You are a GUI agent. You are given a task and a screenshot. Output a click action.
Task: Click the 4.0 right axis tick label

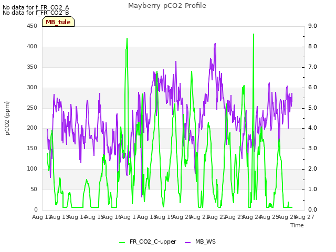[x=313, y=128]
